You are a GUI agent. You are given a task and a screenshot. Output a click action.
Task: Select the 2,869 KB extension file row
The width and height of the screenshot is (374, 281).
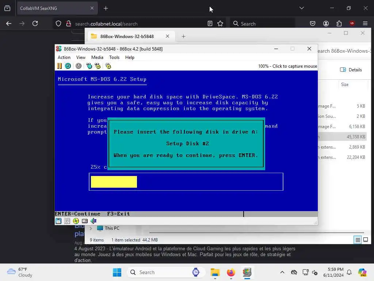click(x=342, y=147)
